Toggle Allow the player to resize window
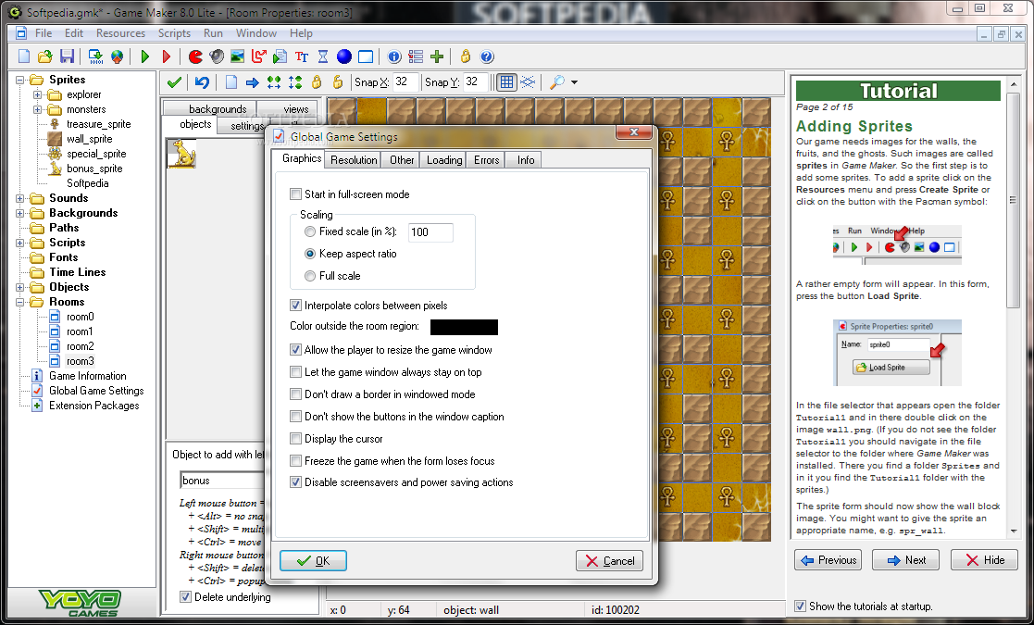 (x=295, y=350)
